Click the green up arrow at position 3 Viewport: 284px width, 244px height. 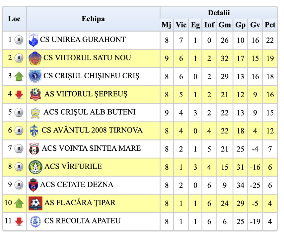click(x=19, y=77)
